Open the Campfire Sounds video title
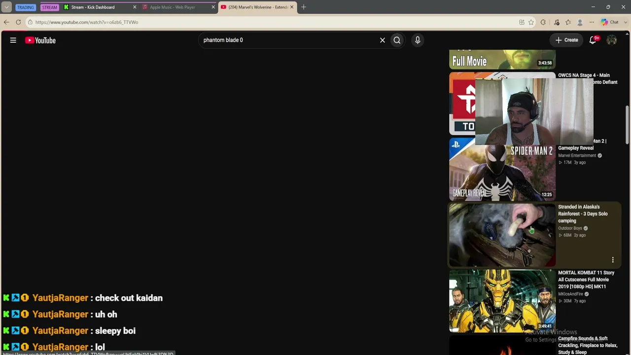This screenshot has height=355, width=631. 588,345
